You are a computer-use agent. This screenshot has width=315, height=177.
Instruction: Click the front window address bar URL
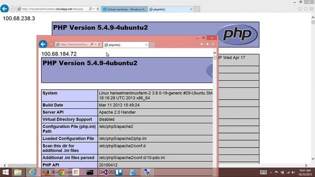74,44
